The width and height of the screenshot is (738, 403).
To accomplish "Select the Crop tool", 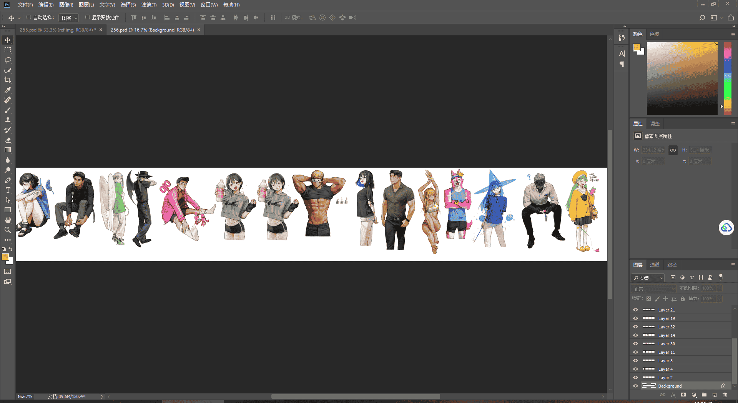I will [8, 80].
